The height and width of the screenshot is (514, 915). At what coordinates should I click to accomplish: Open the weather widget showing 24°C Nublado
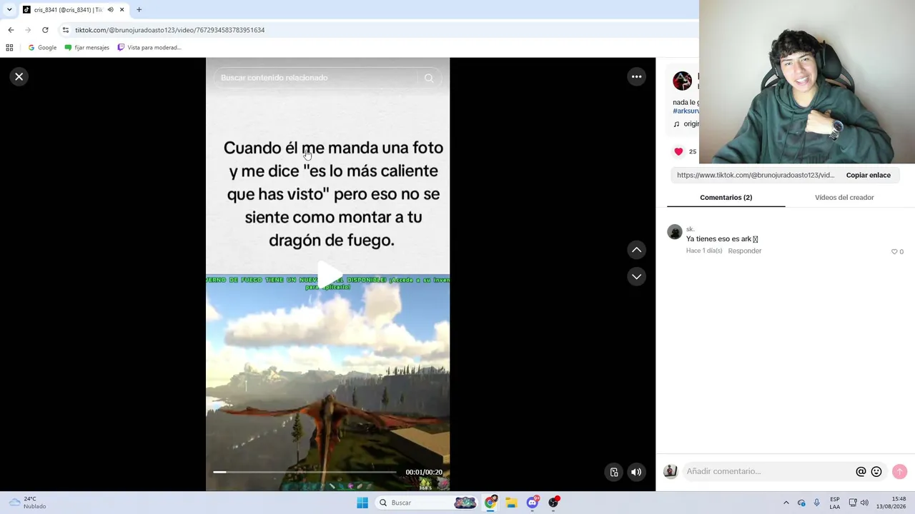pyautogui.click(x=27, y=503)
